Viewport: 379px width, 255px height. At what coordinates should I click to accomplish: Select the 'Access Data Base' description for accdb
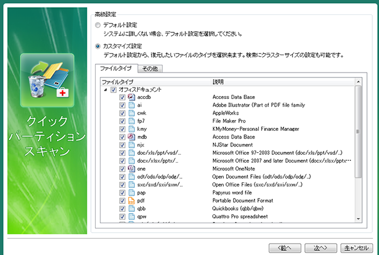[234, 97]
